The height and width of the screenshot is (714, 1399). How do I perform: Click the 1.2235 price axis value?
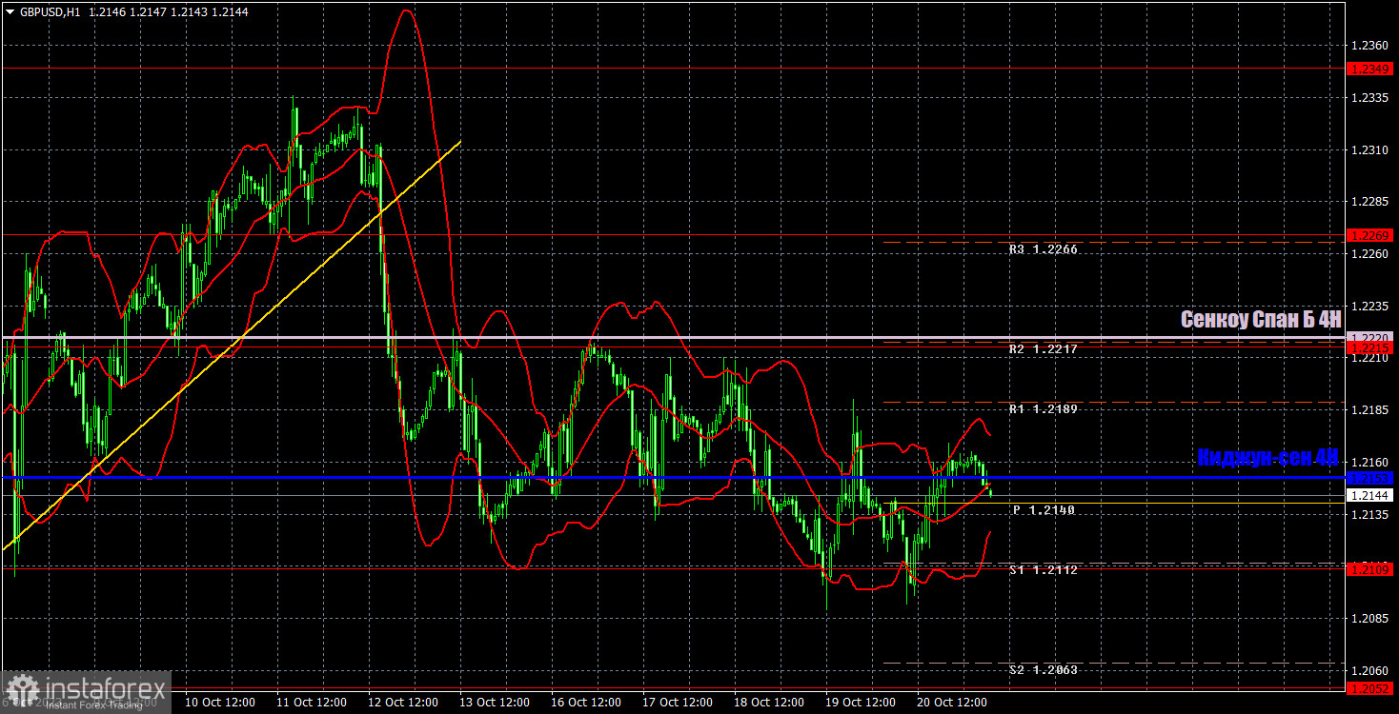(1369, 307)
